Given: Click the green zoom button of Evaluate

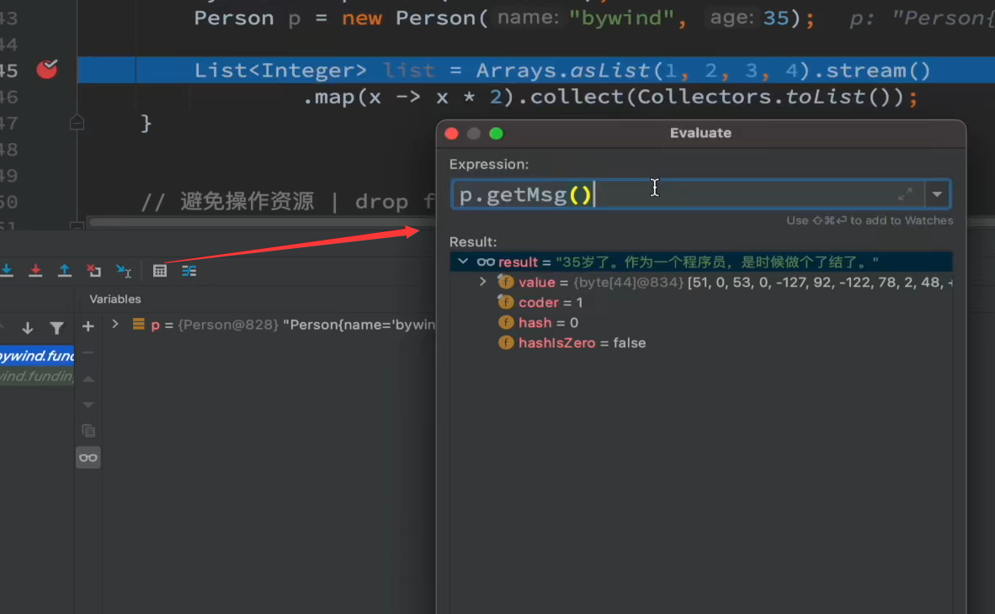Looking at the screenshot, I should (496, 133).
